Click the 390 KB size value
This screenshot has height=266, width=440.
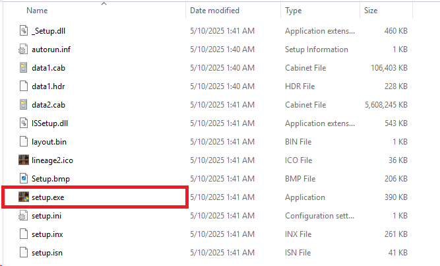pyautogui.click(x=396, y=197)
